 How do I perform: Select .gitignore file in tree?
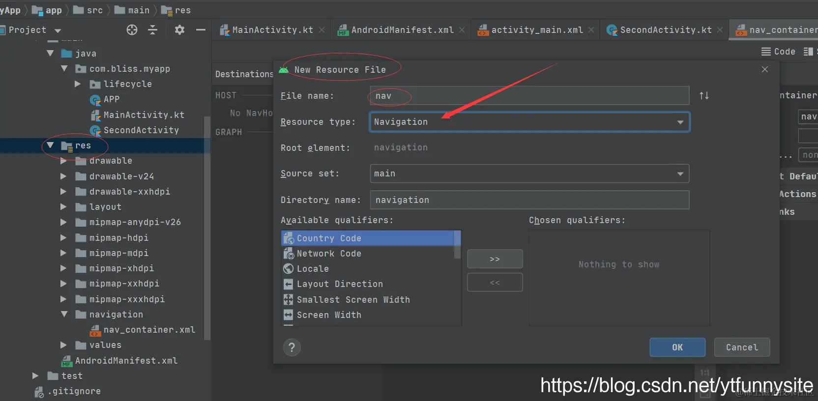pos(68,391)
